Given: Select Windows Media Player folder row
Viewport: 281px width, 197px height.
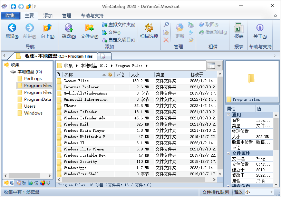Looking at the screenshot, I should point(137,130).
